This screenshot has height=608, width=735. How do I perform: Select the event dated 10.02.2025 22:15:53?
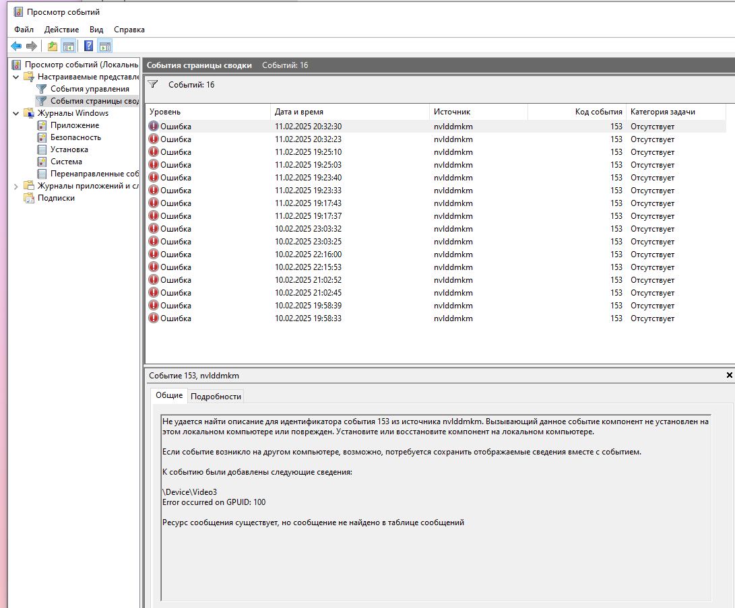click(x=436, y=267)
